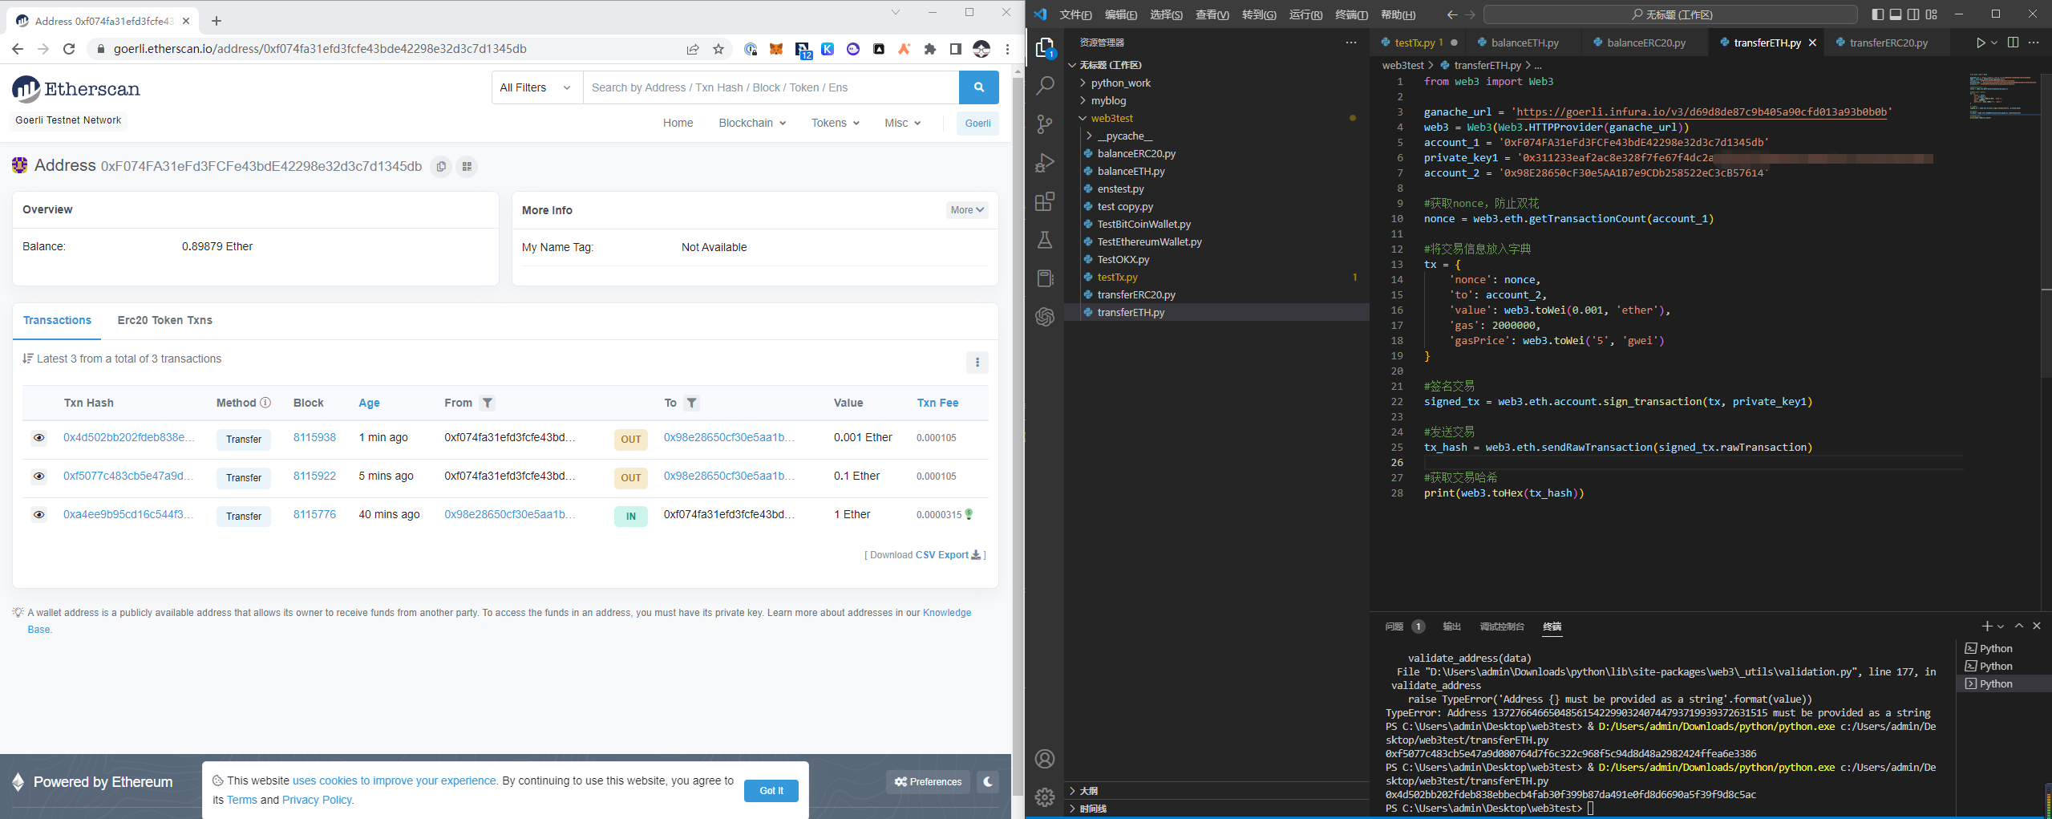
Task: Open the 终端(T) menu in VS Code
Action: (1351, 14)
